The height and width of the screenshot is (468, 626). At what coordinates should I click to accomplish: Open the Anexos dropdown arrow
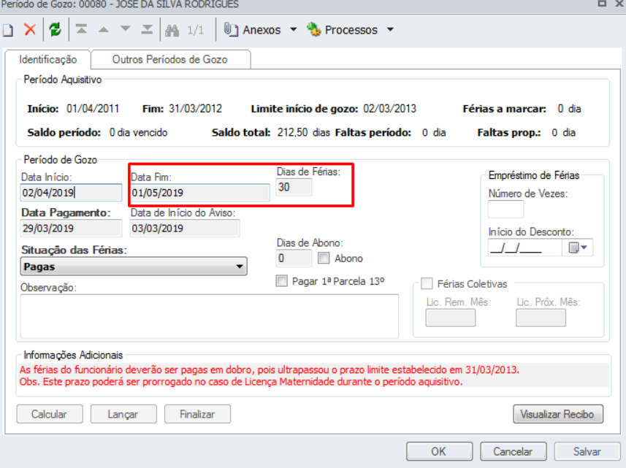click(294, 29)
